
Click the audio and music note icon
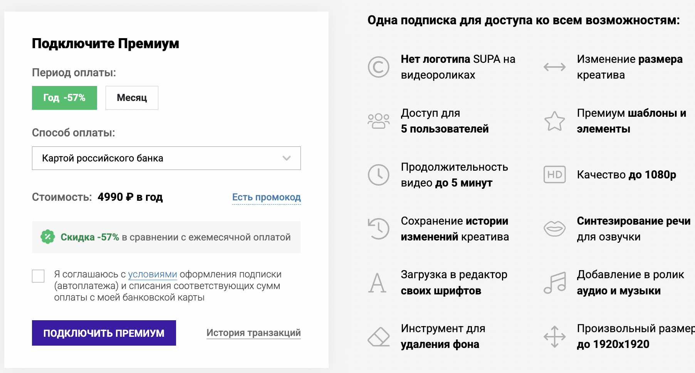click(x=554, y=283)
